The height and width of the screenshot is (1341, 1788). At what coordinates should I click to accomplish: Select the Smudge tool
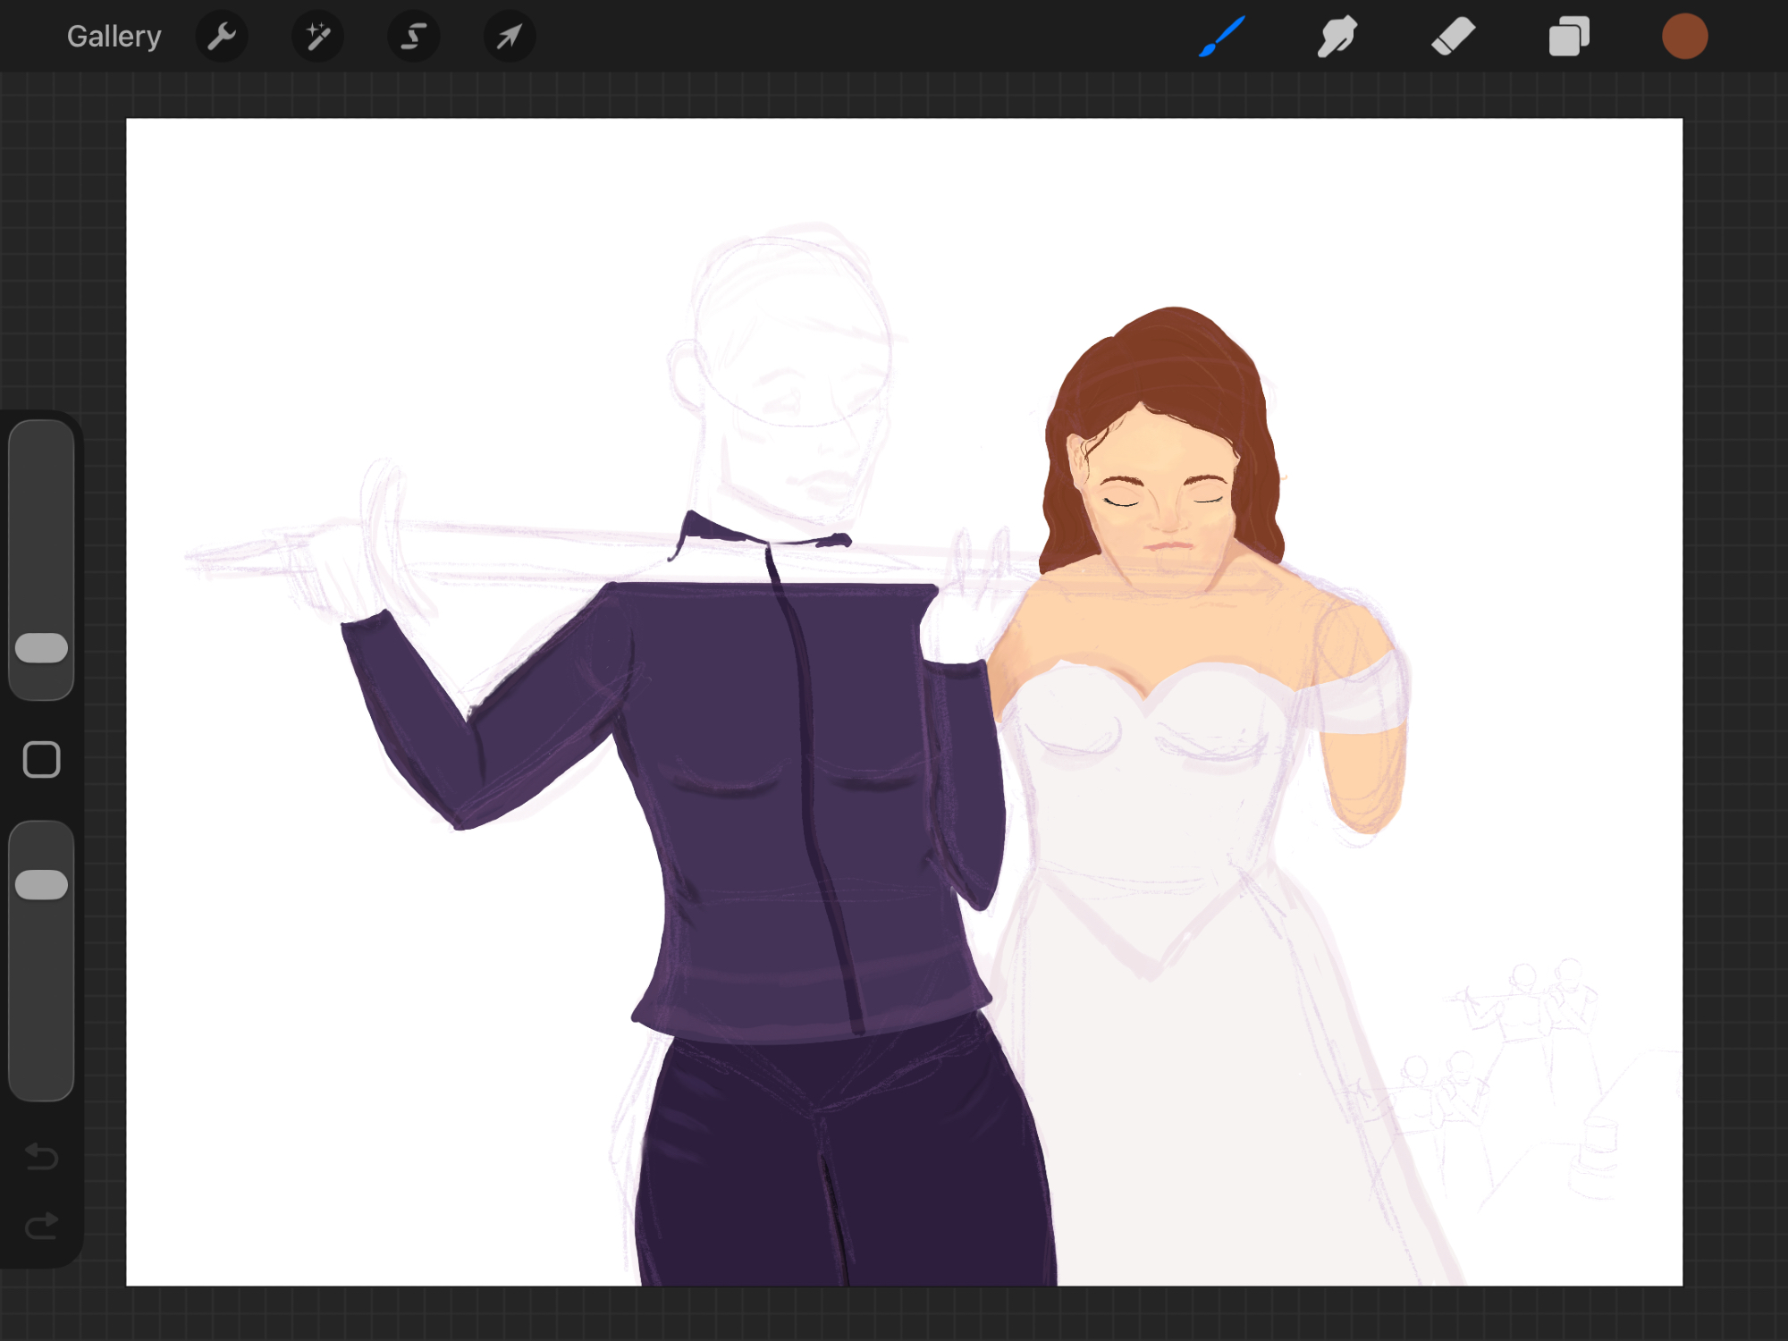point(1337,37)
